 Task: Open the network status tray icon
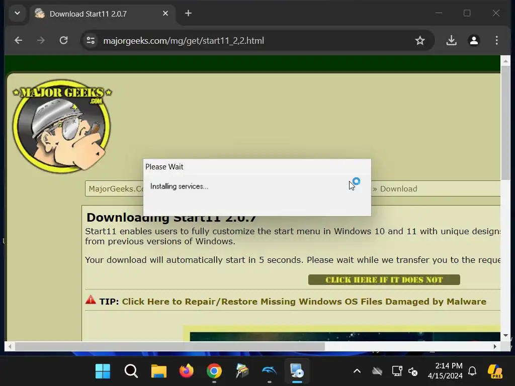tap(397, 371)
